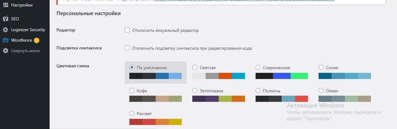The width and height of the screenshot is (397, 129).
Task: Click the Настройки settings icon in sidebar
Action: point(6,5)
